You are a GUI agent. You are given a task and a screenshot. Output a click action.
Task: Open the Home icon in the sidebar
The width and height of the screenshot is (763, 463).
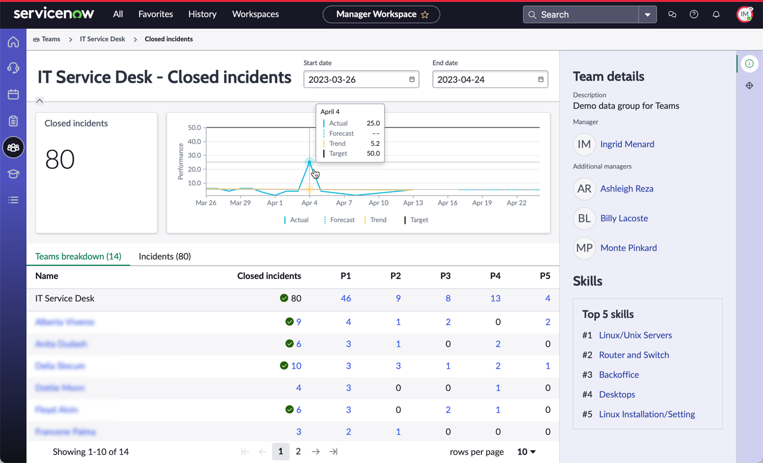13,42
